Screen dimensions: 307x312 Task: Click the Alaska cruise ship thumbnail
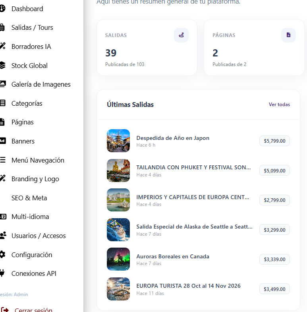118,230
